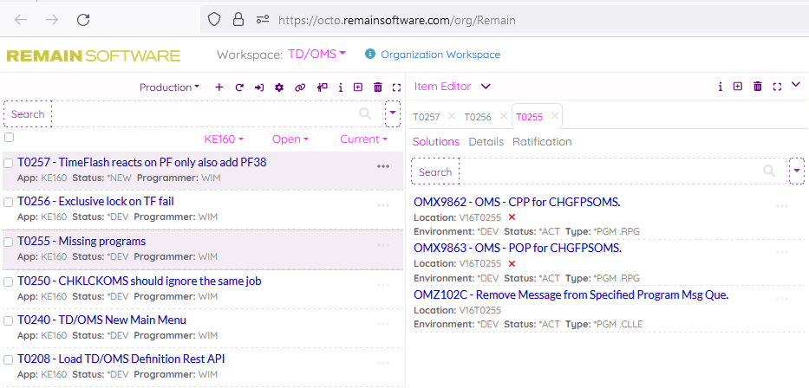Viewport: 809px width, 388px height.
Task: Open T0256 Exclusive lock on TF fail
Action: 95,202
